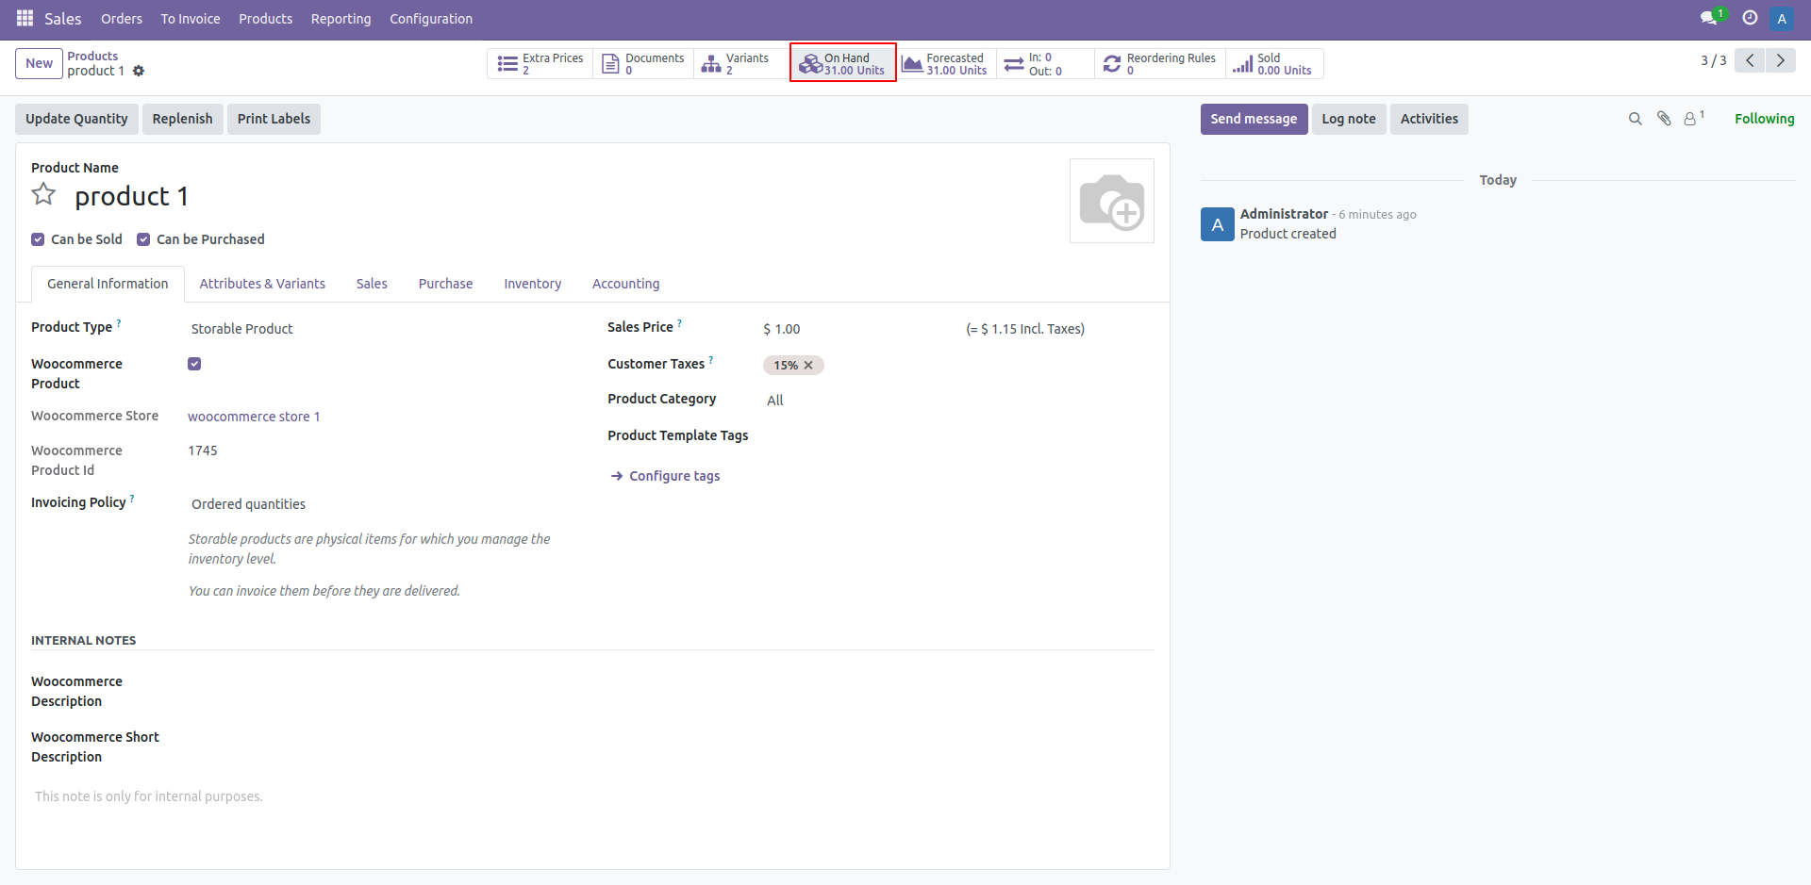Go to next record arrow
The image size is (1811, 885).
coord(1780,60)
